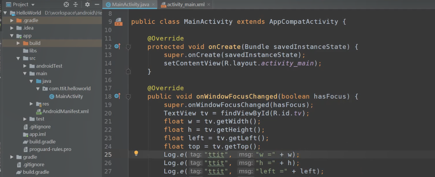Collapse the app module arrow
The image size is (435, 177).
(12, 36)
